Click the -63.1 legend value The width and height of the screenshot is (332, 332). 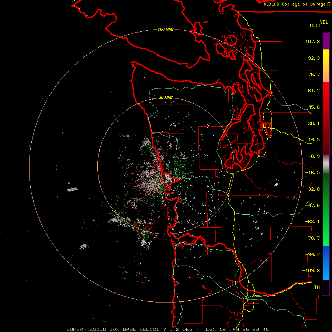point(312,222)
